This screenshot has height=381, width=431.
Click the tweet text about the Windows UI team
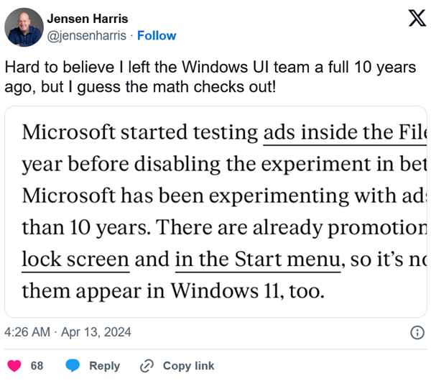pos(208,76)
